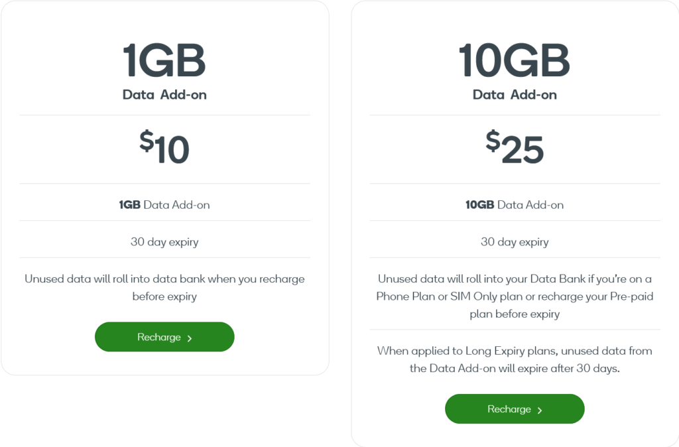This screenshot has width=679, height=447.
Task: Click the Recharge button on the 1GB card
Action: (164, 337)
